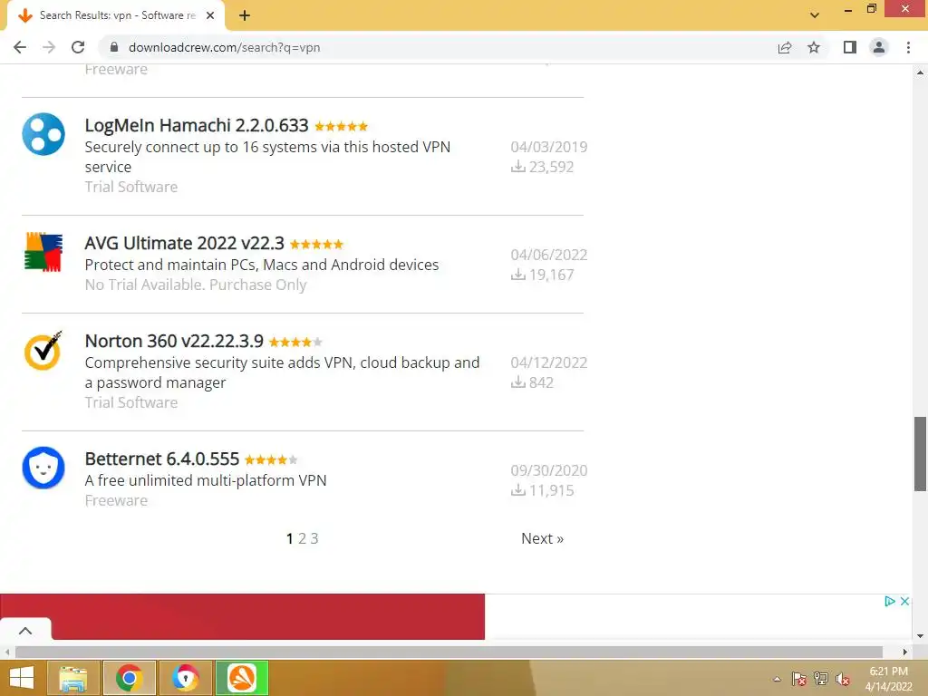
Task: Open LogMeIn Hamachi 2.2.0.633 link
Action: 197,125
